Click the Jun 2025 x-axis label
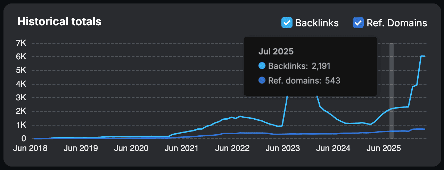Screen dimensions: 444x170 (384, 148)
